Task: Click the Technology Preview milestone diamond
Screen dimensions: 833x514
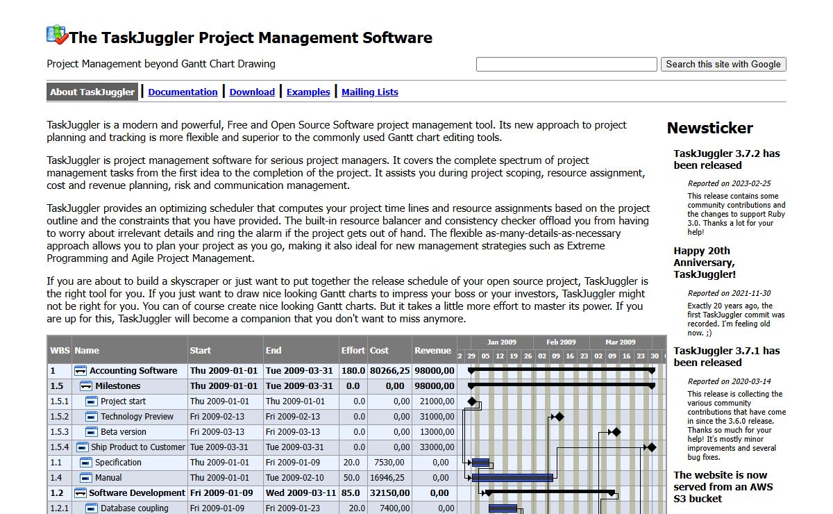Action: [559, 417]
